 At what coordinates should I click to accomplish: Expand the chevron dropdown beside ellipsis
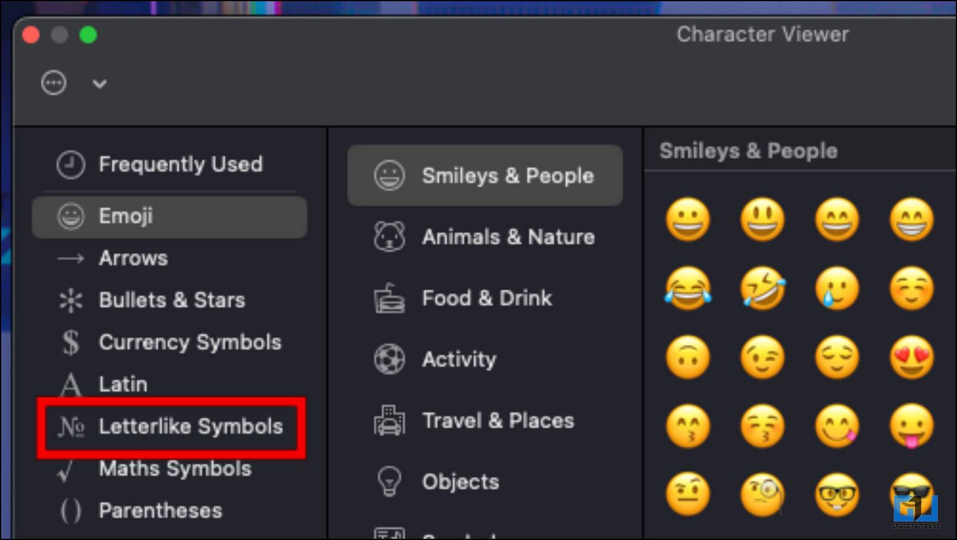tap(100, 84)
